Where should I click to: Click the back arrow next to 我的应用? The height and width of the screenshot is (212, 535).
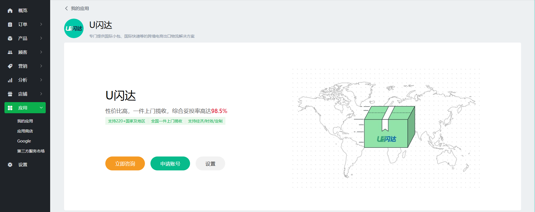66,8
